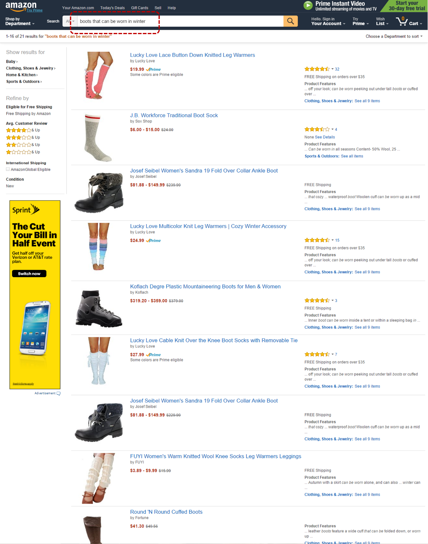Open star rating of Koflach mountaineering boots
This screenshot has width=428, height=544.
point(317,301)
